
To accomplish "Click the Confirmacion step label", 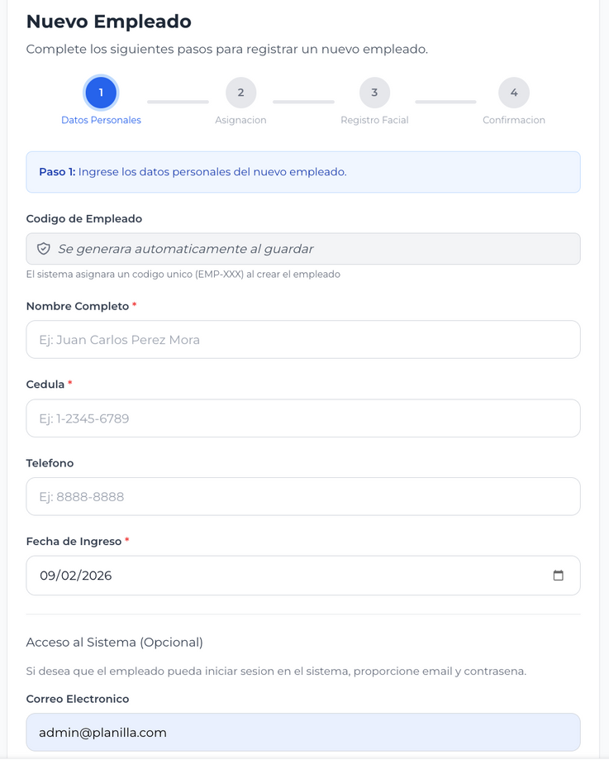I will click(x=513, y=120).
